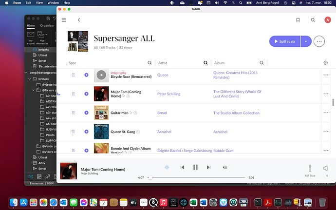The width and height of the screenshot is (336, 210).
Task: Open artist link Arzachel
Action: (x=164, y=132)
